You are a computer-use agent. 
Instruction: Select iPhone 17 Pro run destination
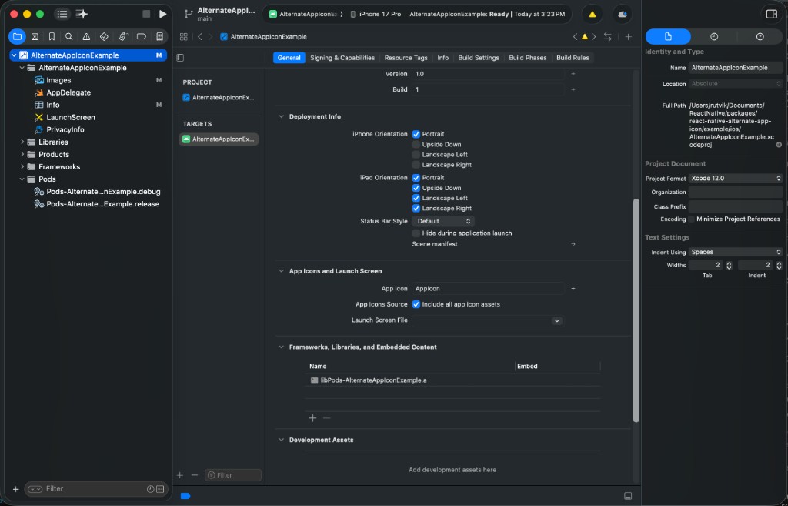point(376,14)
